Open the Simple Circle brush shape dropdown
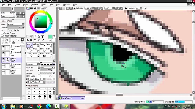Image resolution: width=195 pixels, height=109 pixels. coord(37,79)
